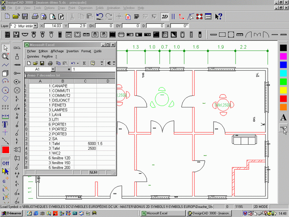
Task: Click the New document icon in DesignCAD toolbar
Action: (7, 16)
